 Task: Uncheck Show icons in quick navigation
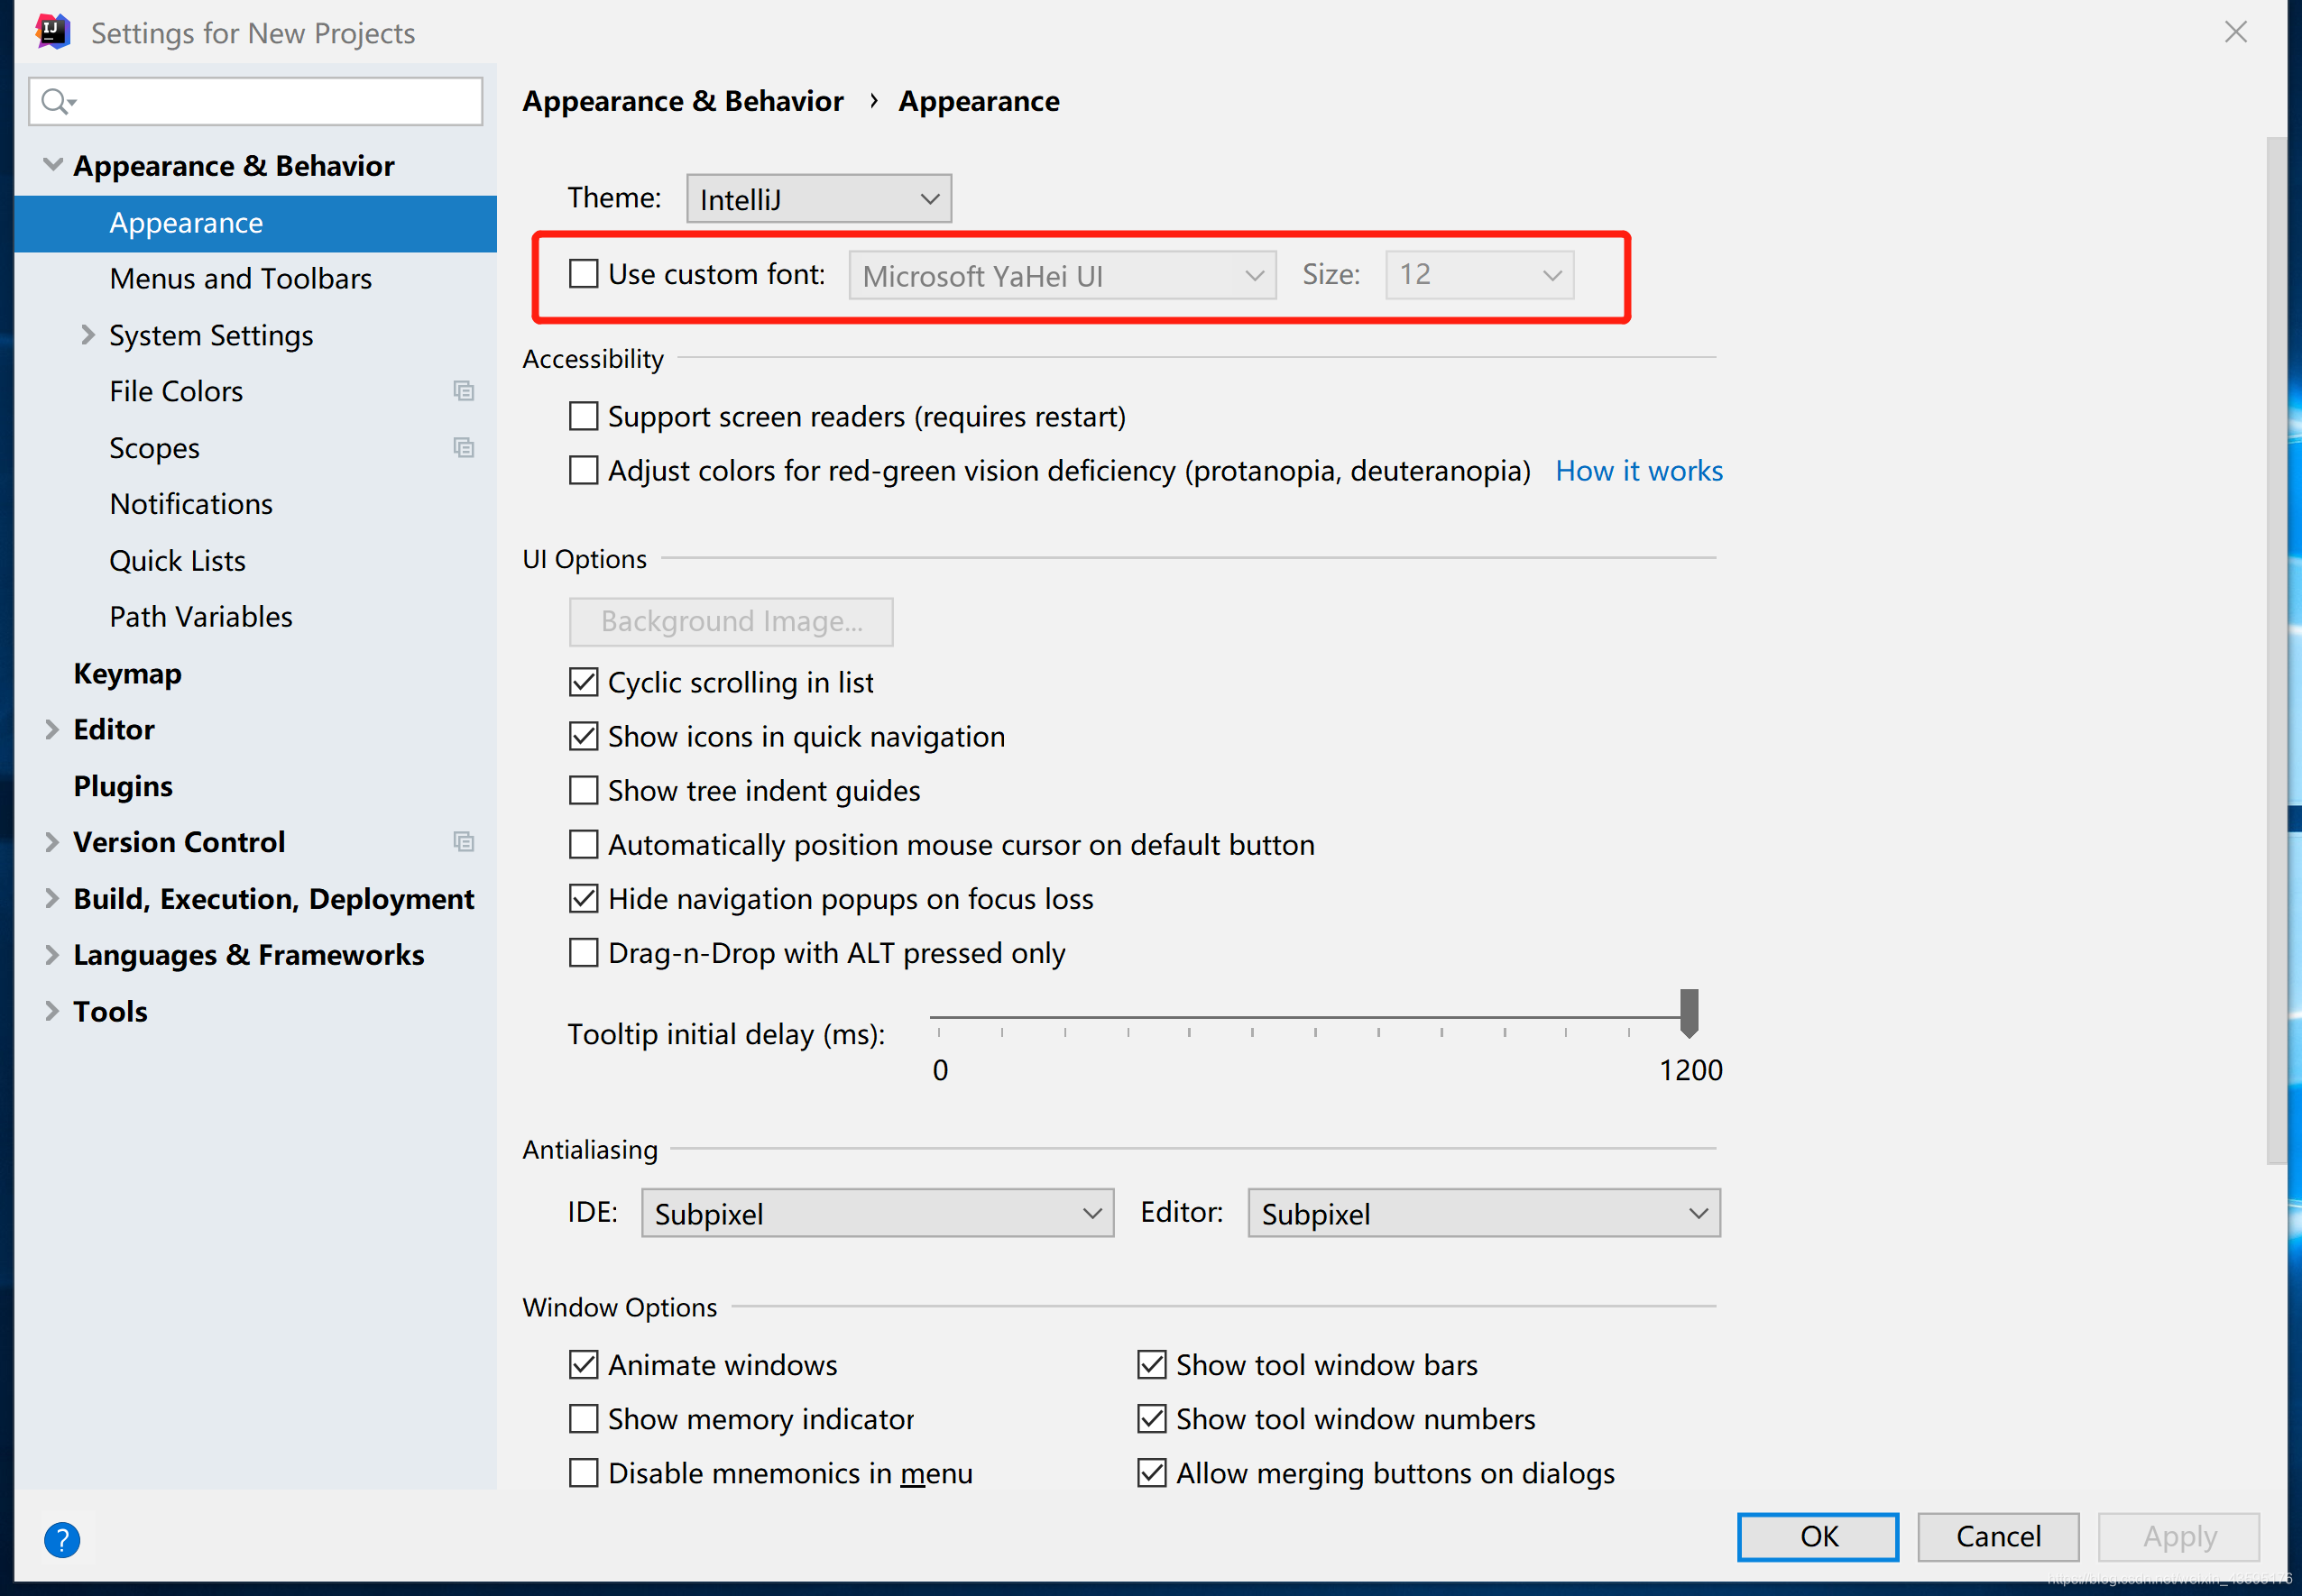point(584,735)
